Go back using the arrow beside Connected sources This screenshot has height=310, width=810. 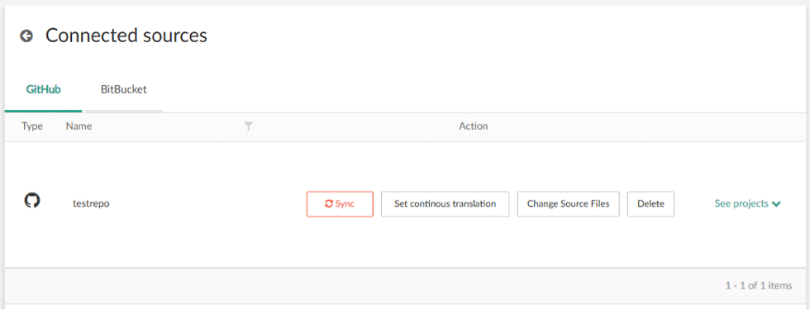tap(26, 36)
